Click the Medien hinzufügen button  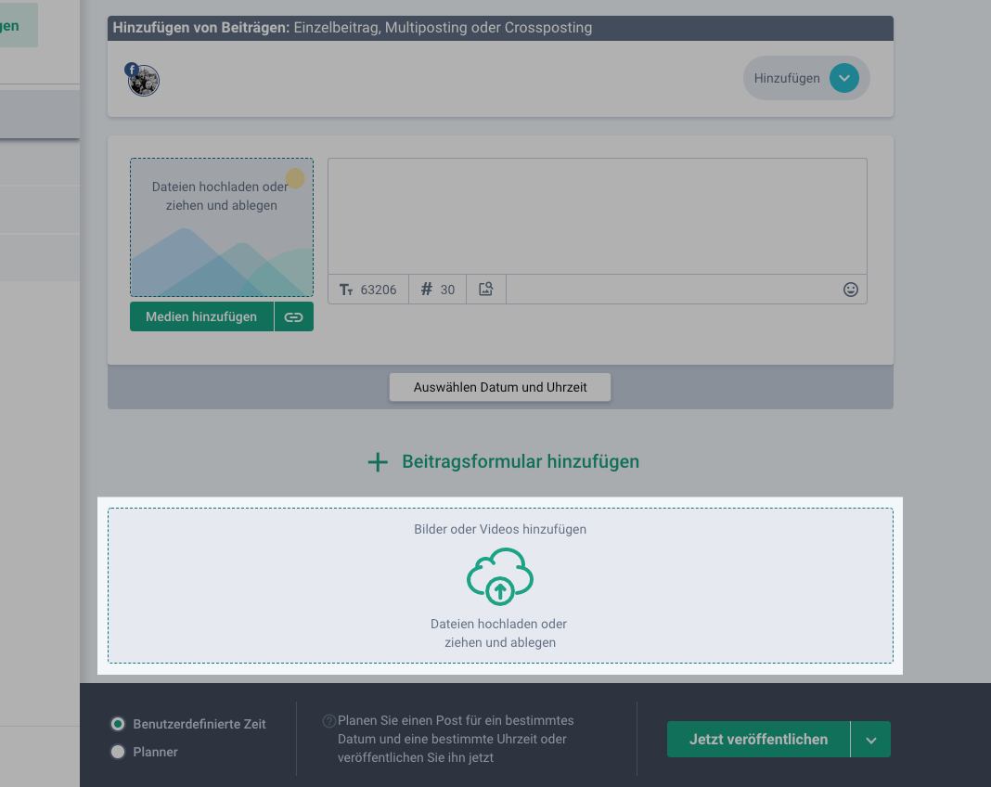click(201, 317)
